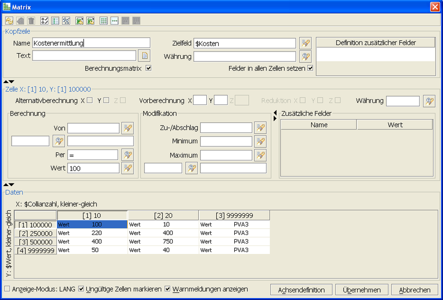Click the lookup icon beside Zu-/Abschlag
Image resolution: width=443 pixels, height=300 pixels.
pos(260,128)
